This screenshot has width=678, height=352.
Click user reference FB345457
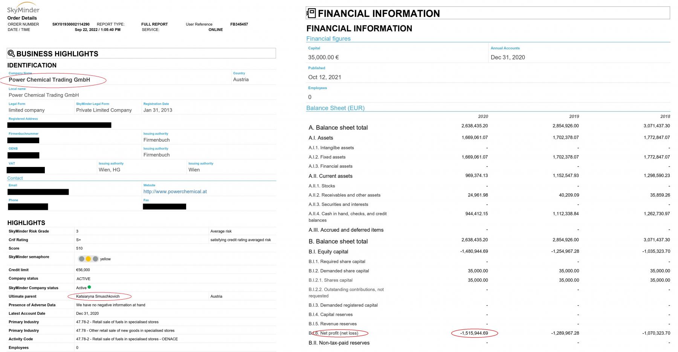pyautogui.click(x=239, y=24)
